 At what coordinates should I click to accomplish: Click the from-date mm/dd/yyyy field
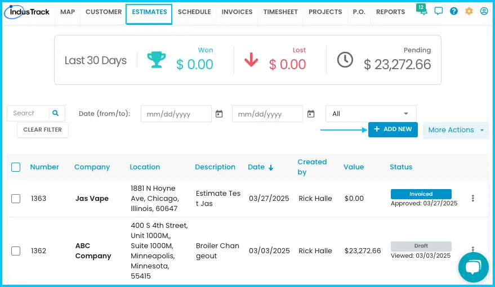176,114
